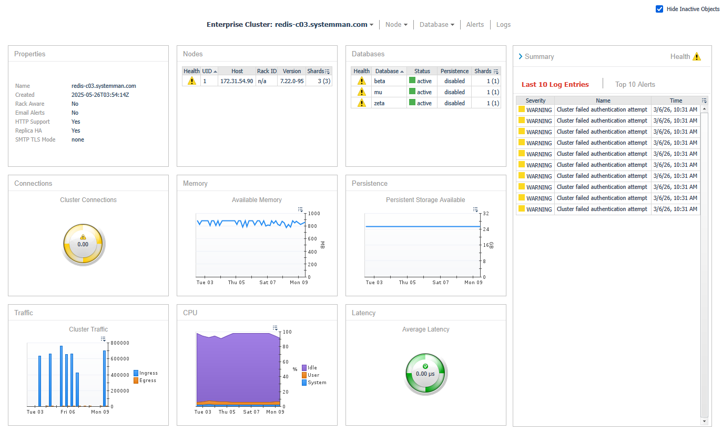The image size is (722, 431).
Task: Click the Ingress legend color swatch
Action: pyautogui.click(x=136, y=373)
